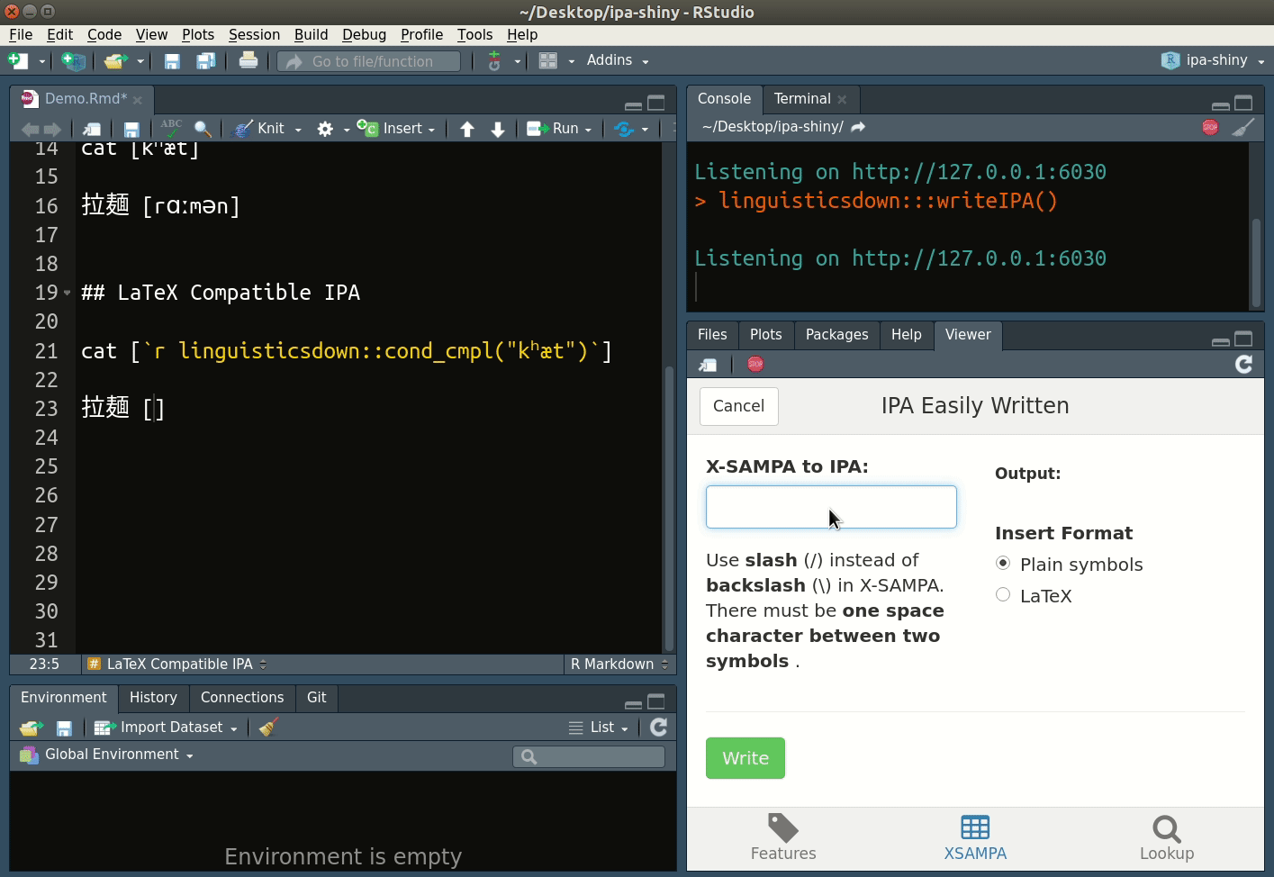Click the clear console broom icon
Viewport: 1274px width, 877px height.
[x=1242, y=128]
